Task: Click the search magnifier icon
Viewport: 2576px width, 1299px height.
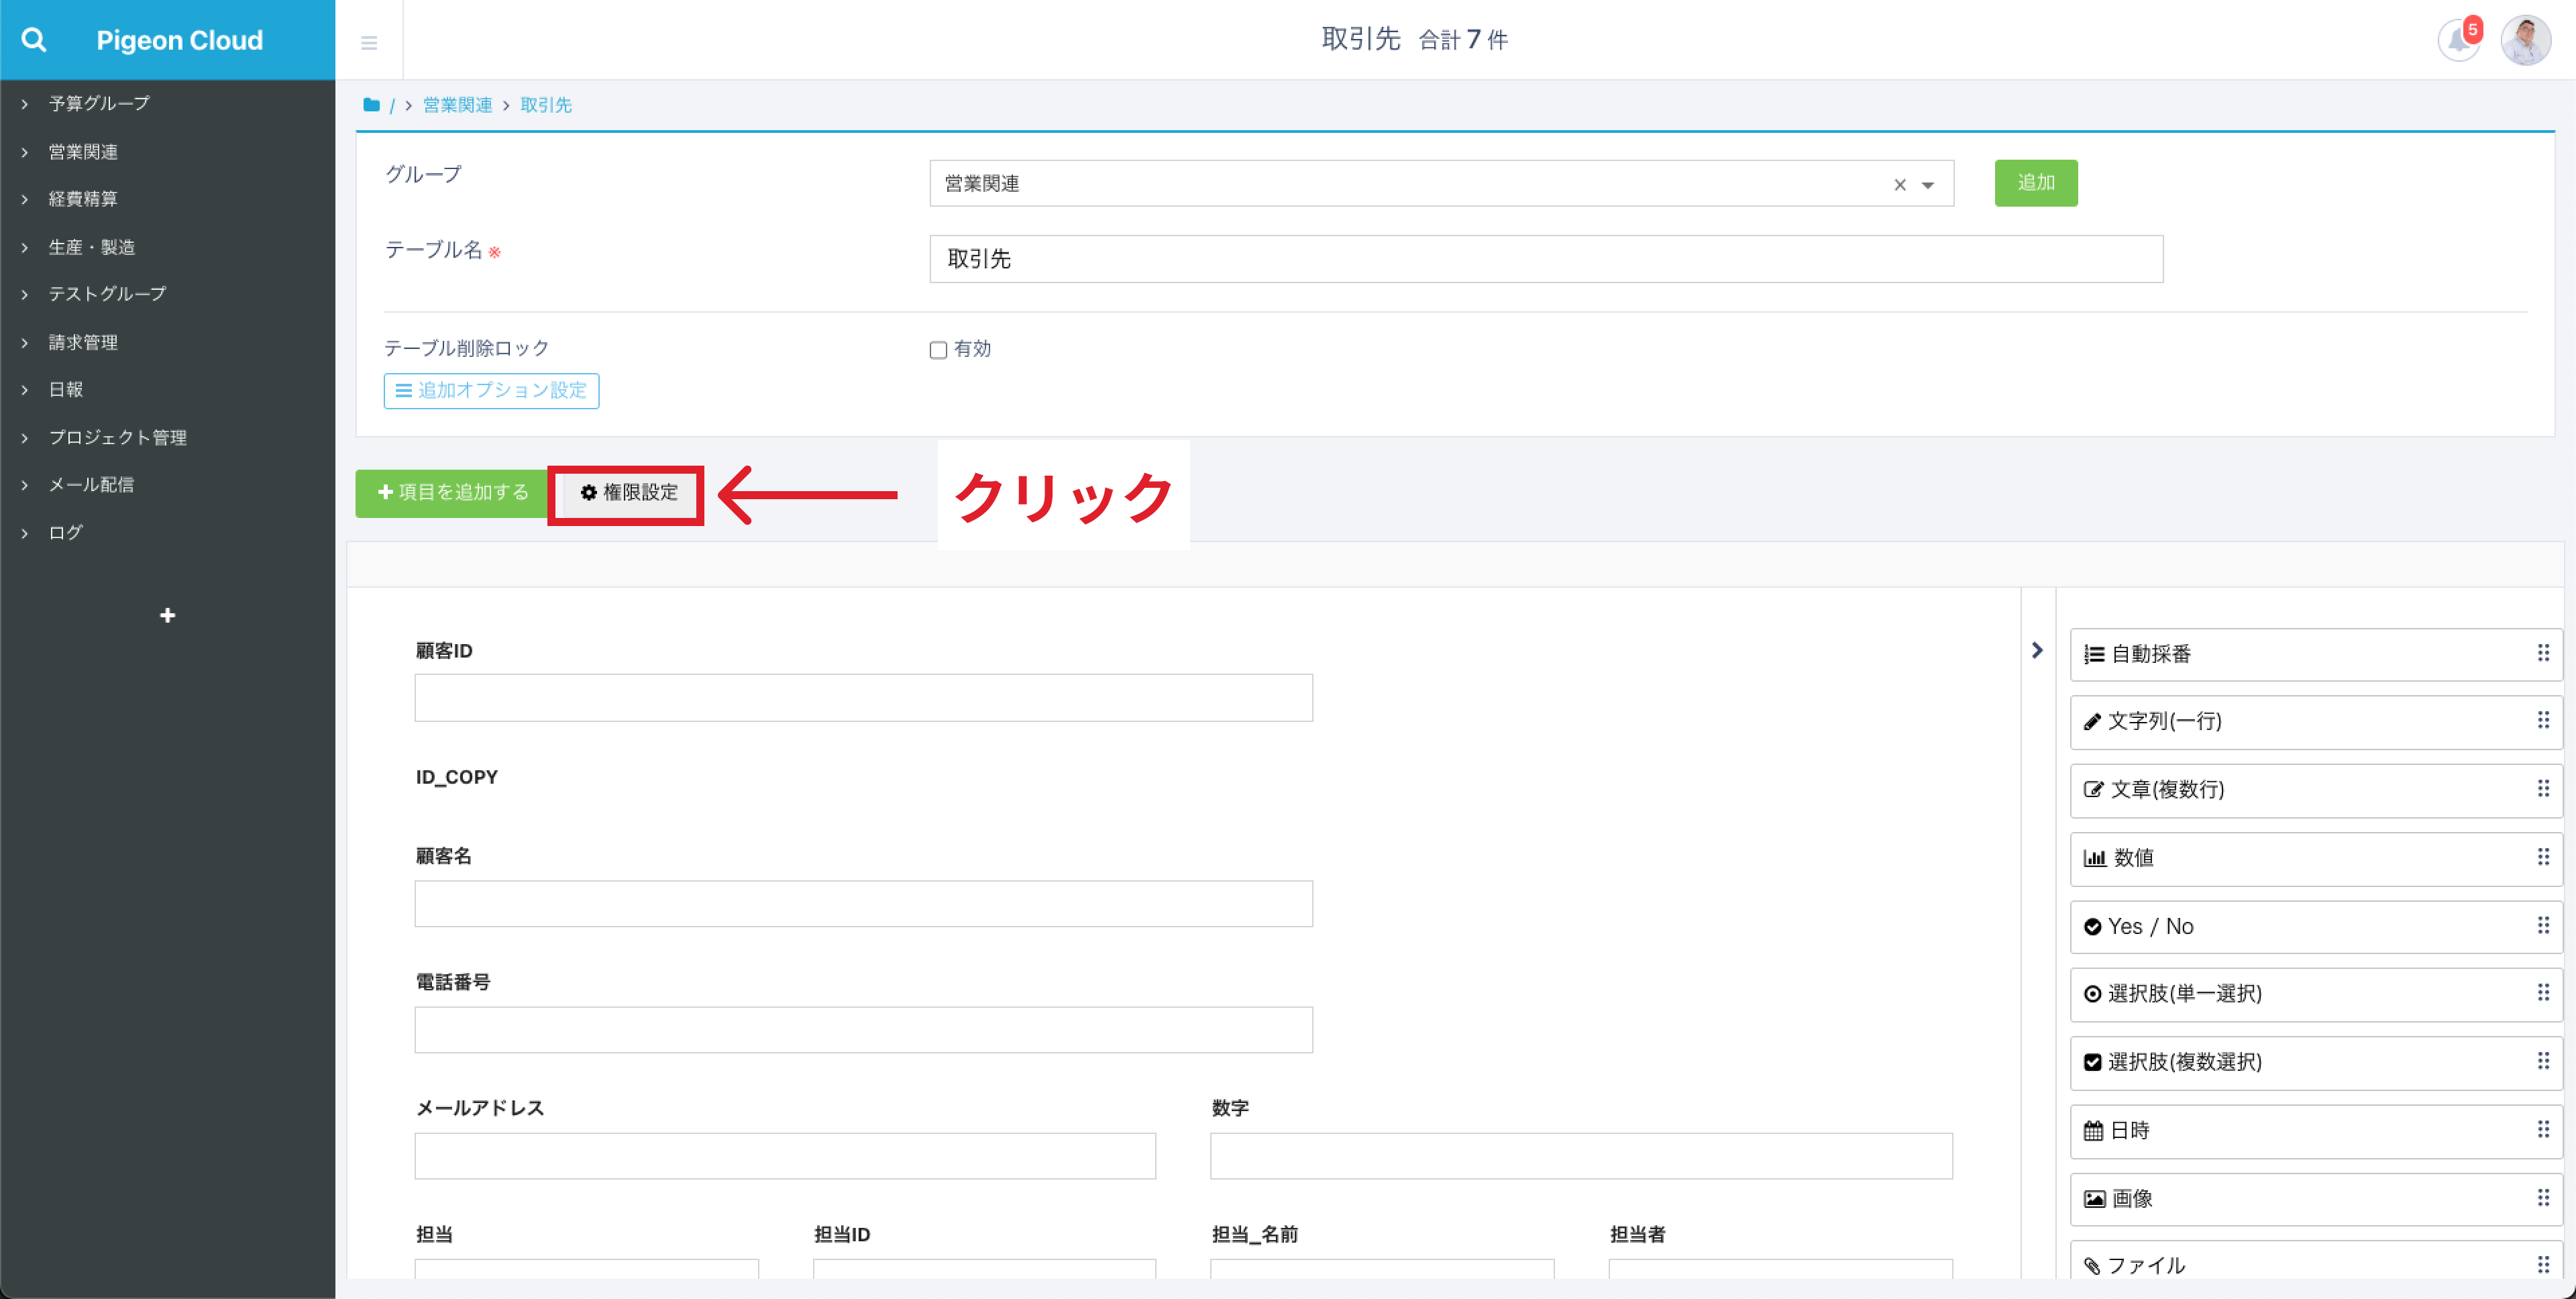Action: coord(34,40)
